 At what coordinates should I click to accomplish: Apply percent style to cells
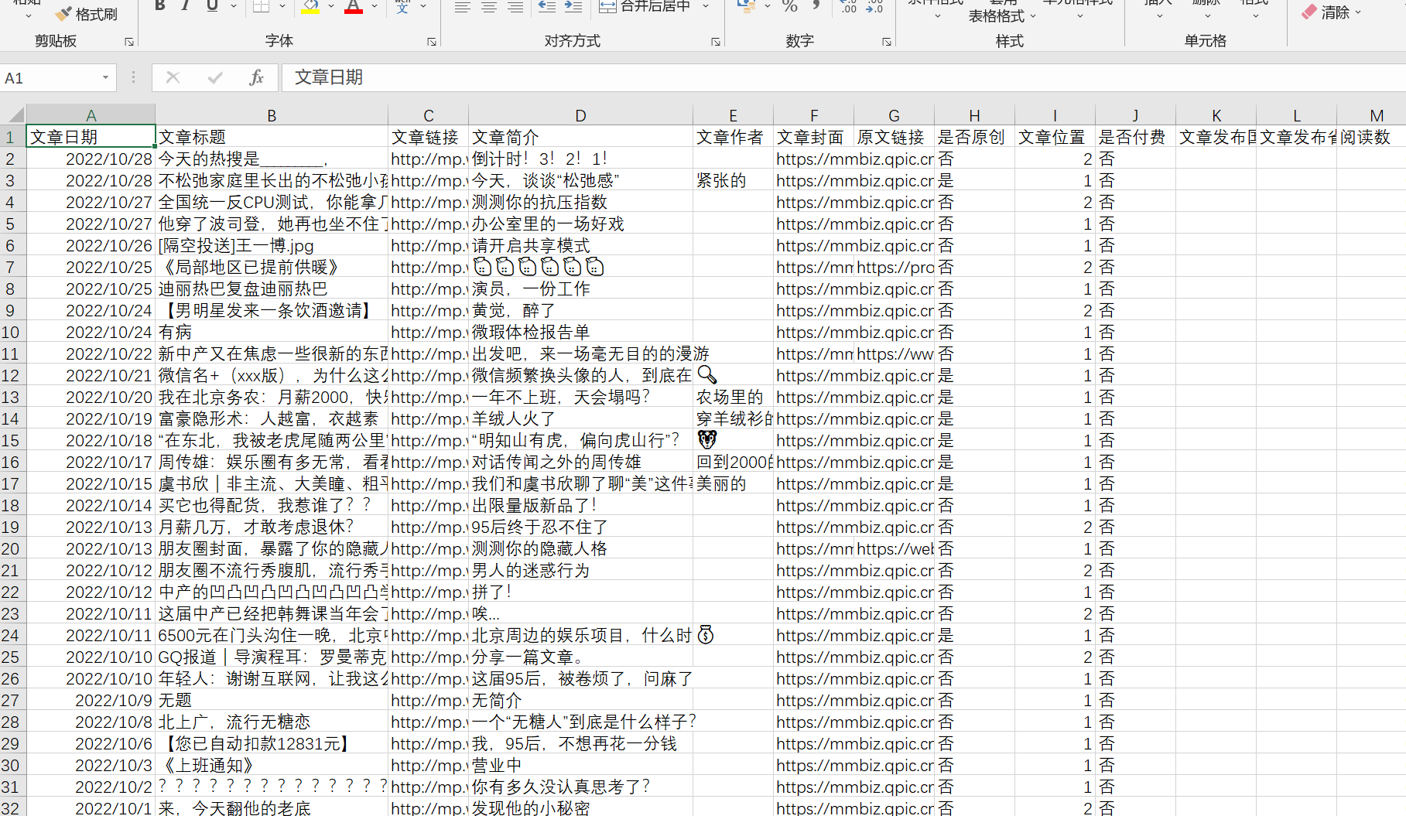click(789, 6)
